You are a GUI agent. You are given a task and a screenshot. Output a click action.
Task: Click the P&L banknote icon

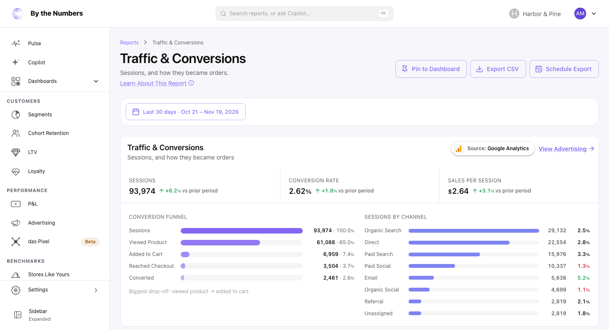tap(16, 204)
